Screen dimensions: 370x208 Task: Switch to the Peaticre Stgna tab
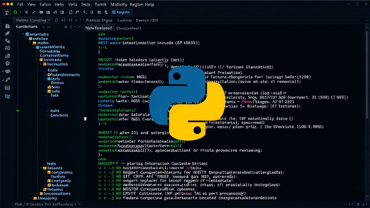click(x=99, y=20)
